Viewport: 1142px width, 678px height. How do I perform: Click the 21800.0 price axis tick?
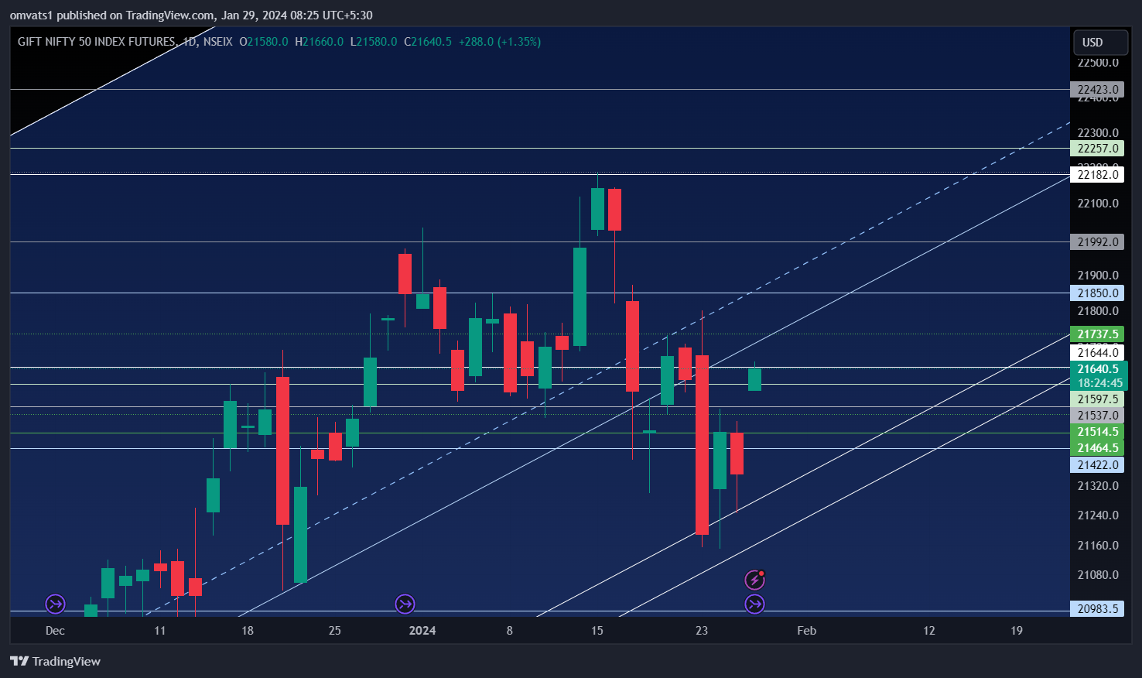click(x=1098, y=311)
